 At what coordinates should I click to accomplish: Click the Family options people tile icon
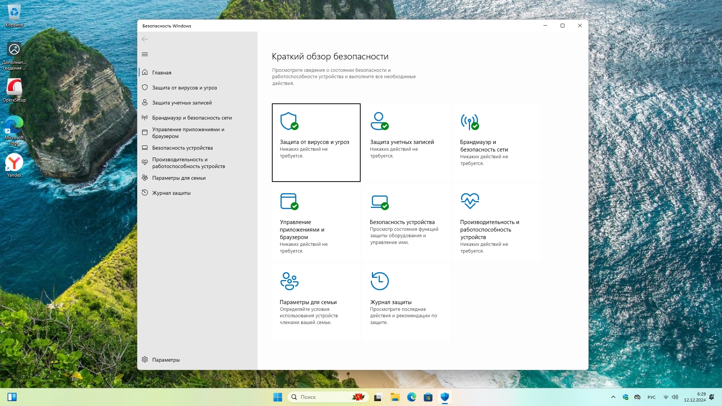(x=289, y=281)
